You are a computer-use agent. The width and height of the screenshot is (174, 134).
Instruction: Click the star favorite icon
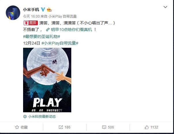point(17,127)
